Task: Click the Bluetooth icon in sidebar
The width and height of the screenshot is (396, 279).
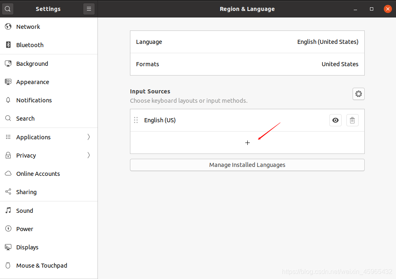Action: coord(8,45)
